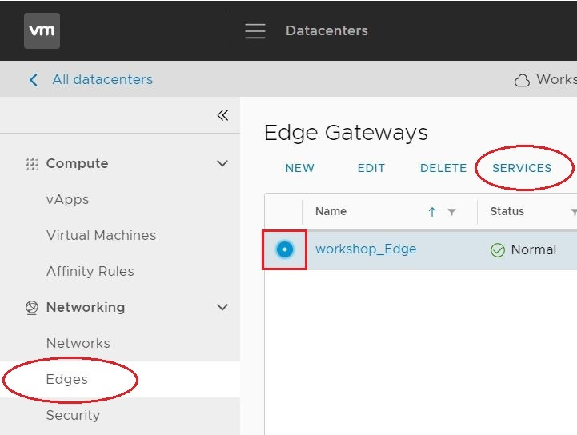Open the Name column filter icon
The height and width of the screenshot is (435, 577).
tap(451, 212)
